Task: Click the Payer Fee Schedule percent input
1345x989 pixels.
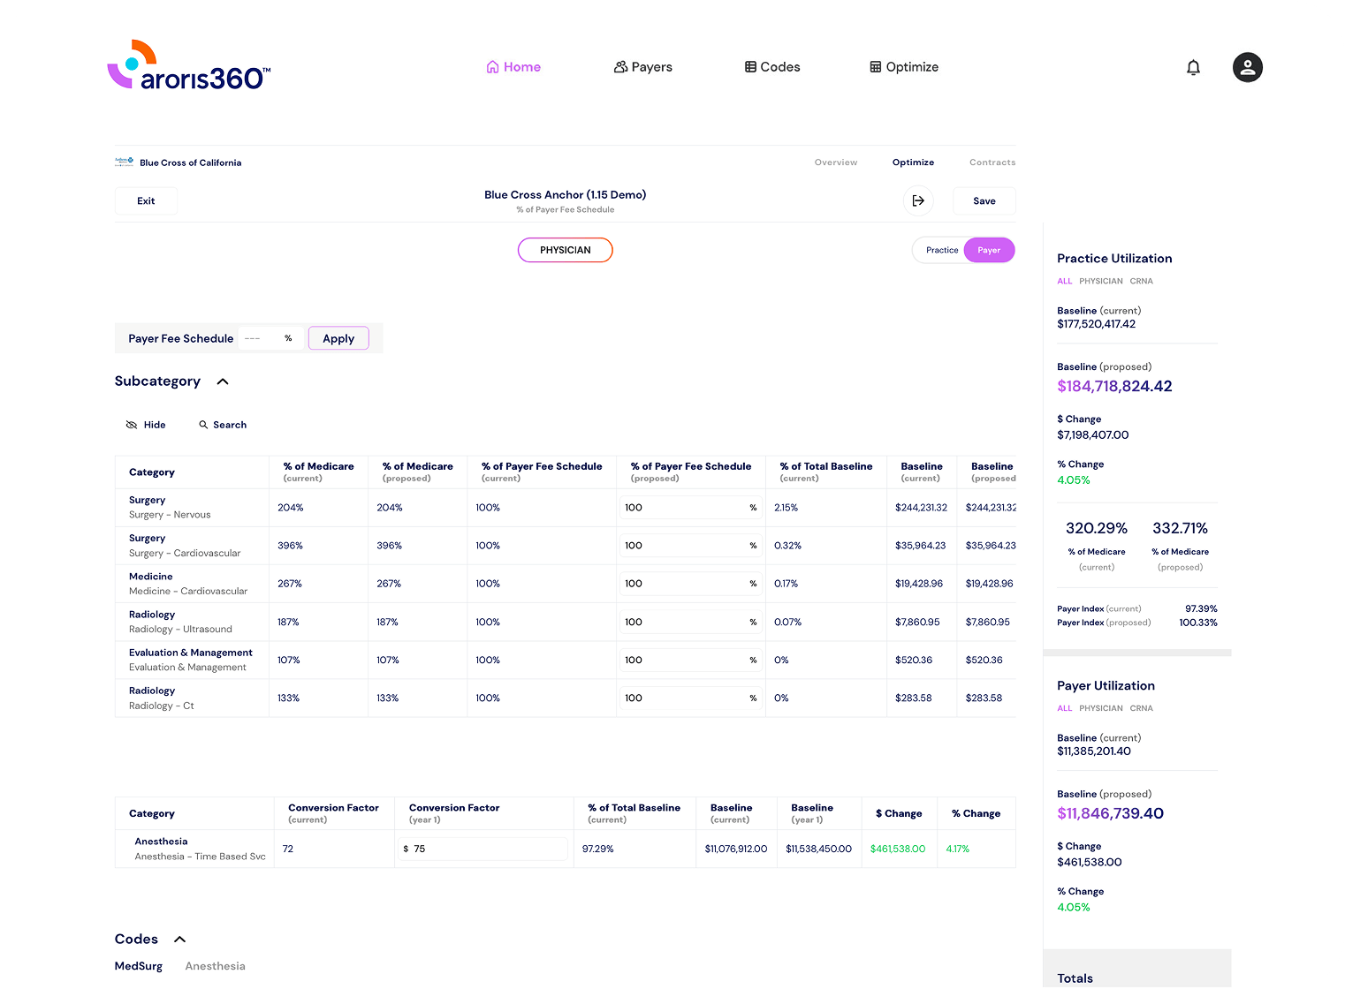Action: (270, 338)
